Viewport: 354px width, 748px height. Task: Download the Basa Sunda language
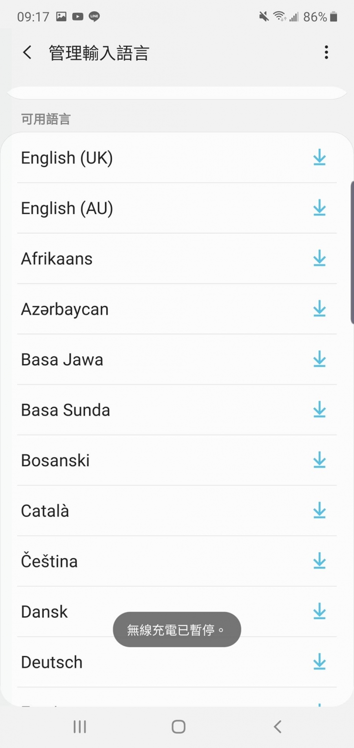(x=320, y=410)
